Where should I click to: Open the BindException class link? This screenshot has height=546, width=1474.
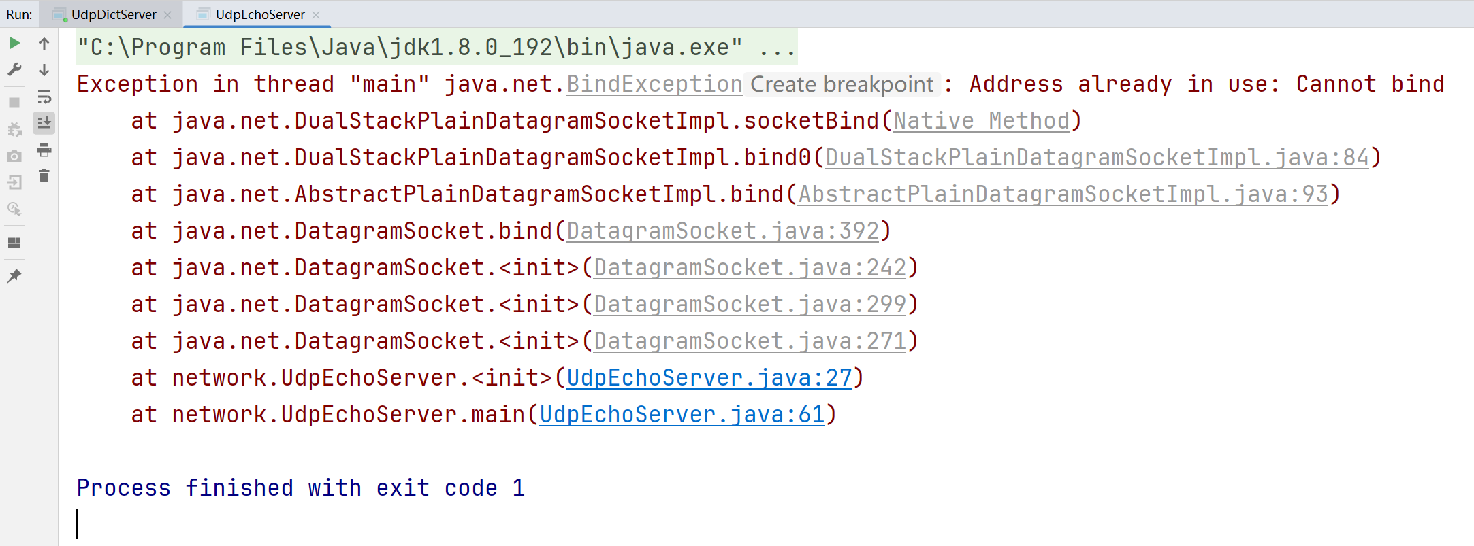point(654,84)
